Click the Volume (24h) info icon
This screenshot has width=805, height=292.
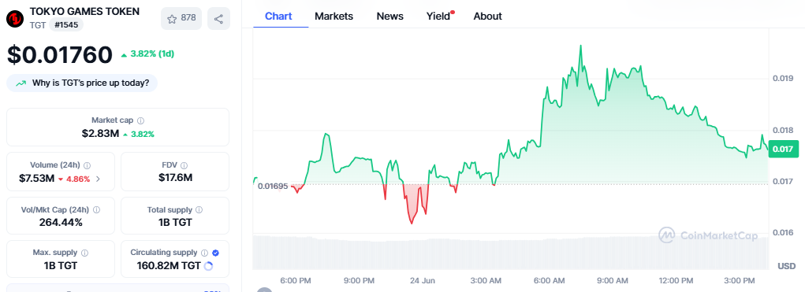coord(88,165)
